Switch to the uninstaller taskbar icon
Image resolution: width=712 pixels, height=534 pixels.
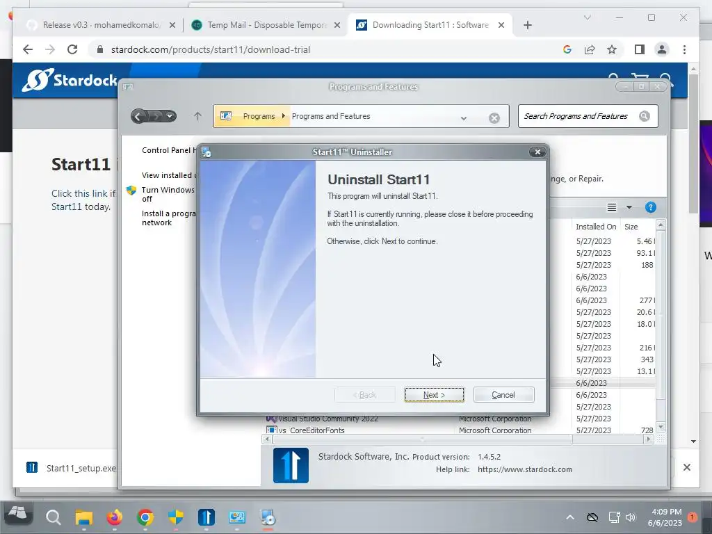[268, 517]
